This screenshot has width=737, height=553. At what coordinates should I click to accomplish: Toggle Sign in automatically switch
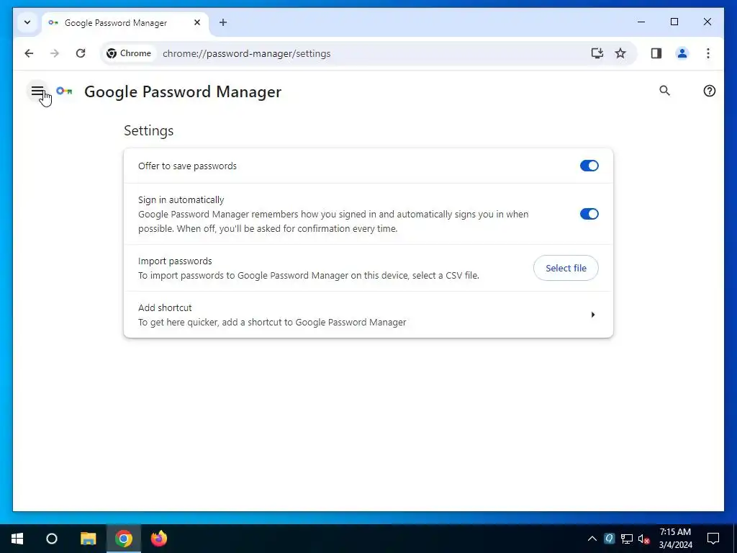click(x=589, y=214)
